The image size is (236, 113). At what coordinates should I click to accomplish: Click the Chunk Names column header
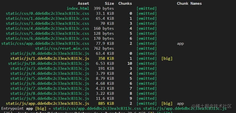coord(189,3)
